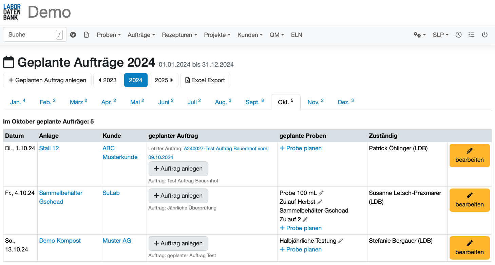Open the dashboard gauge icon

pyautogui.click(x=73, y=35)
